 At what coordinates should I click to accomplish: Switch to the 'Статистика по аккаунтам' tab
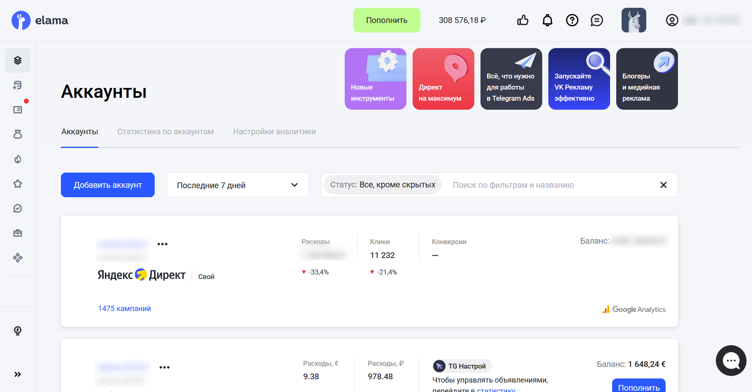[x=165, y=131]
